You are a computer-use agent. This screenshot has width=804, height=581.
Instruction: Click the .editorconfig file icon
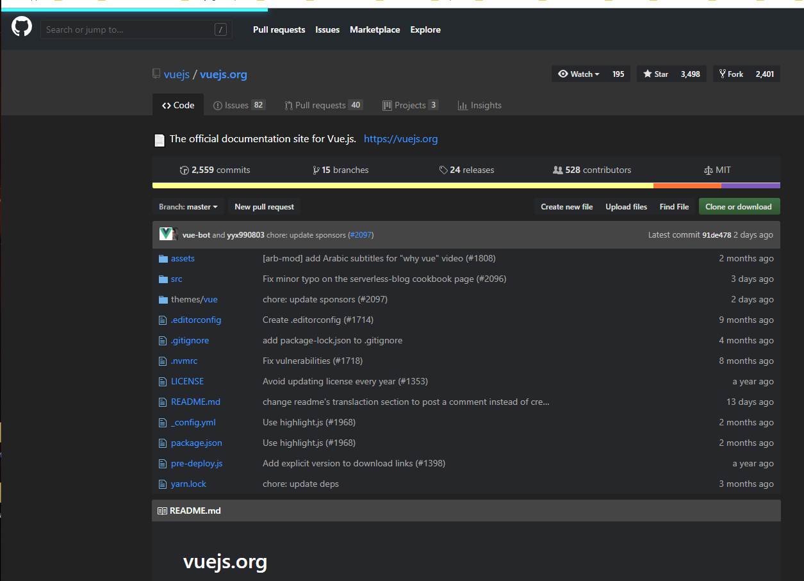point(163,320)
